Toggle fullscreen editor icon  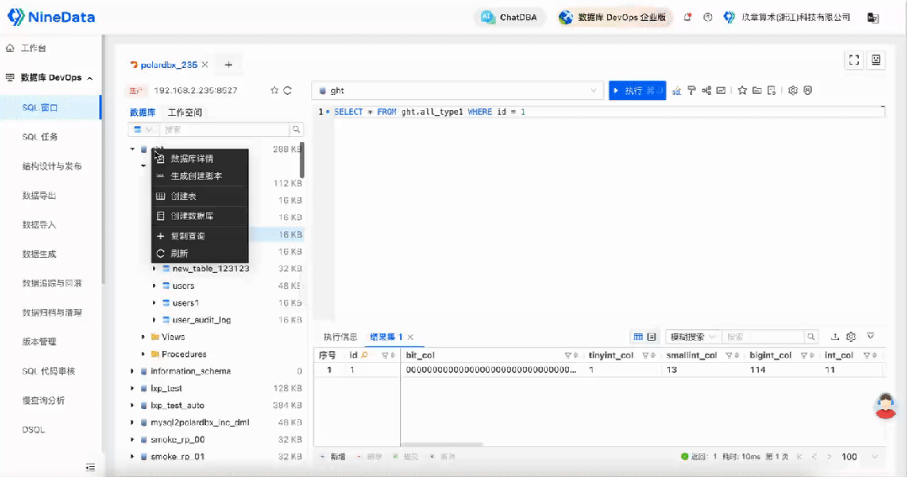point(854,60)
